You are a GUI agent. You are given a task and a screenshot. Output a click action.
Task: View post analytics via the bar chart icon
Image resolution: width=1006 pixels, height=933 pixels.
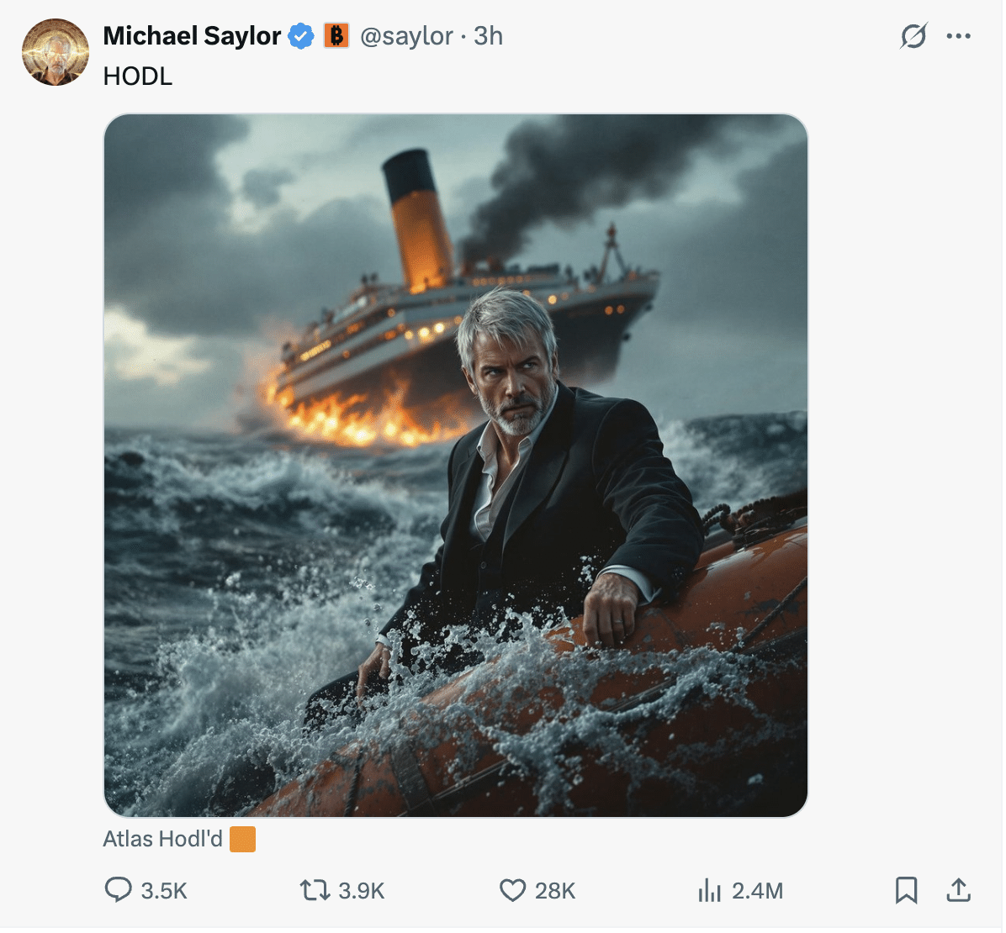tap(711, 890)
